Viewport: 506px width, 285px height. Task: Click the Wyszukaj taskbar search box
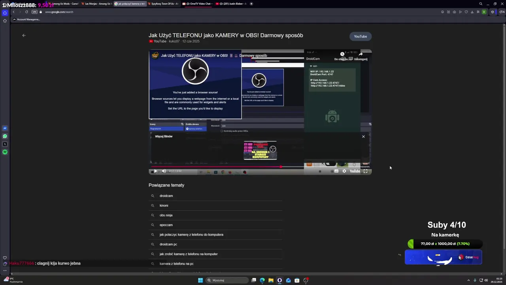[x=227, y=280]
